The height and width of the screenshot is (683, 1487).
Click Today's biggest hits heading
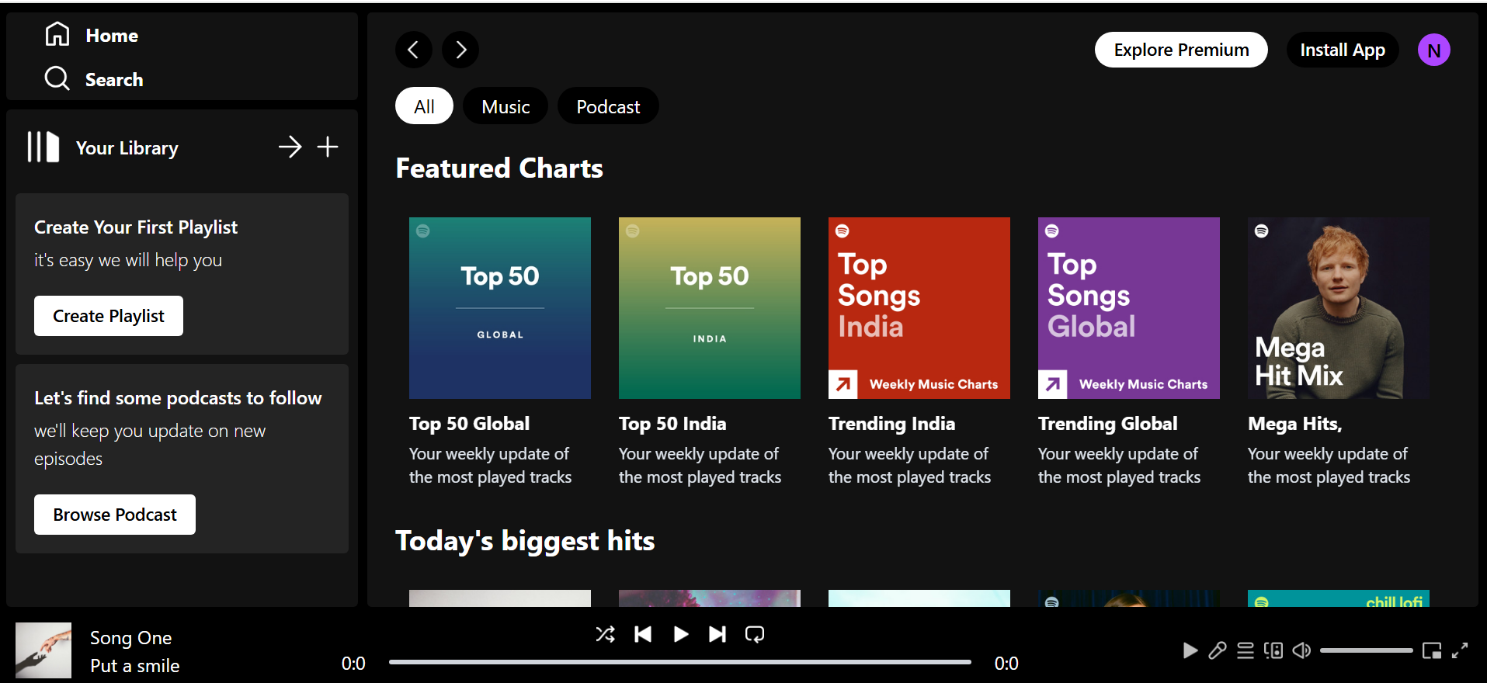(525, 541)
